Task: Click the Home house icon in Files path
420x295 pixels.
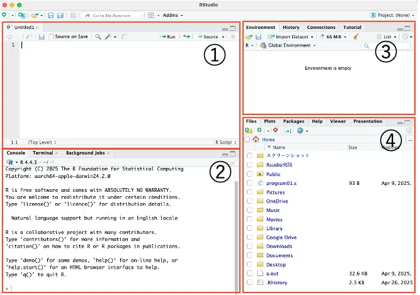Action: [x=256, y=139]
